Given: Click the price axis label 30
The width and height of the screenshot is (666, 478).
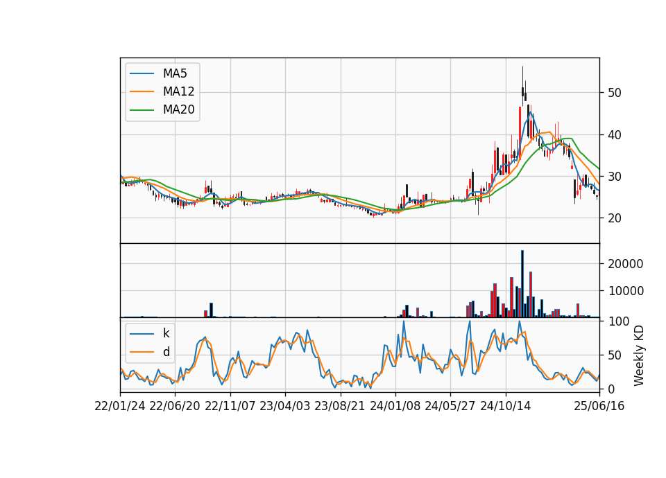Looking at the screenshot, I should [x=615, y=177].
